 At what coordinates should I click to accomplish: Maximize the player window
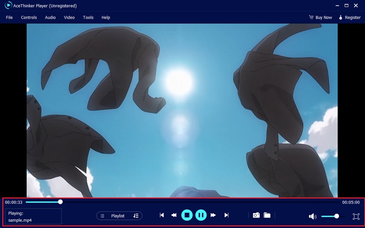coord(347,5)
